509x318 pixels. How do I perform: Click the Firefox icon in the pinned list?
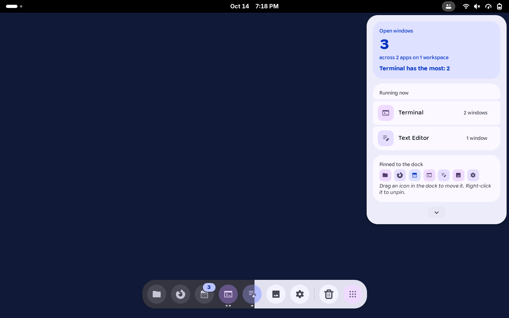click(400, 175)
